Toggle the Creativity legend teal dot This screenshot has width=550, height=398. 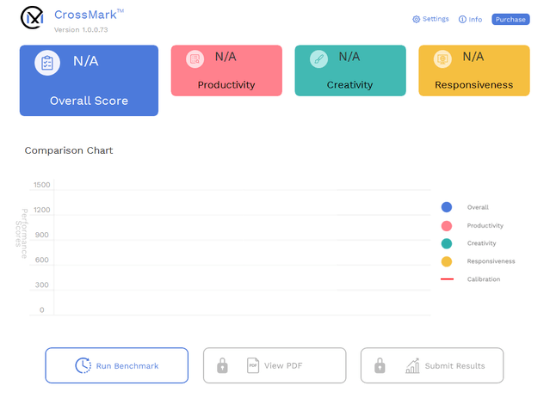click(x=447, y=243)
